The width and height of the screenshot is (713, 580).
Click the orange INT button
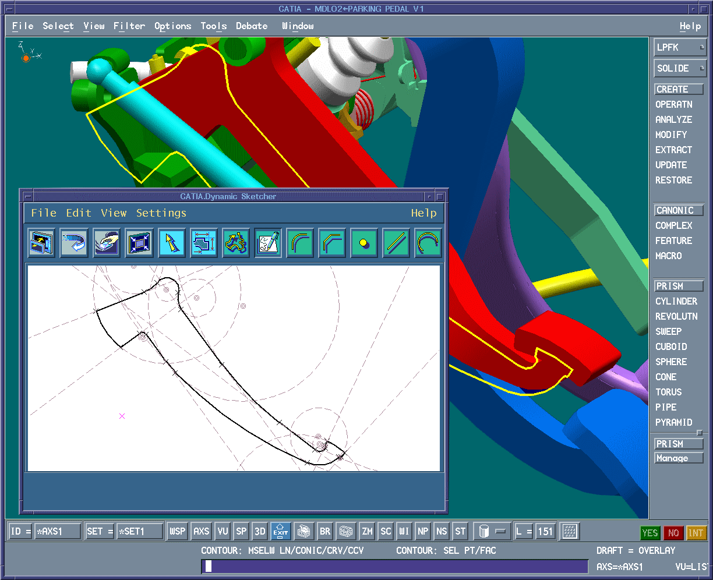(x=697, y=533)
